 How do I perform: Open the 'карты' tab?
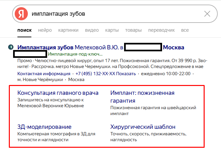pyautogui.click(x=112, y=30)
